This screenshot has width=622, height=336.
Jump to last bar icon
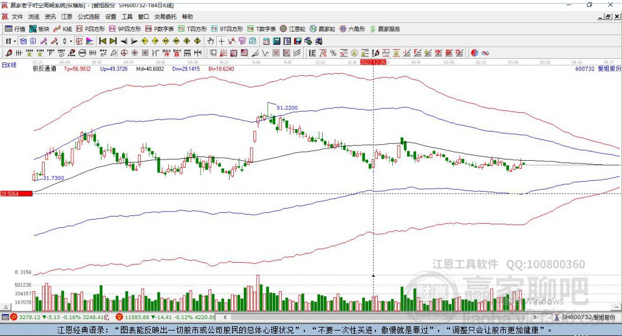113,41
